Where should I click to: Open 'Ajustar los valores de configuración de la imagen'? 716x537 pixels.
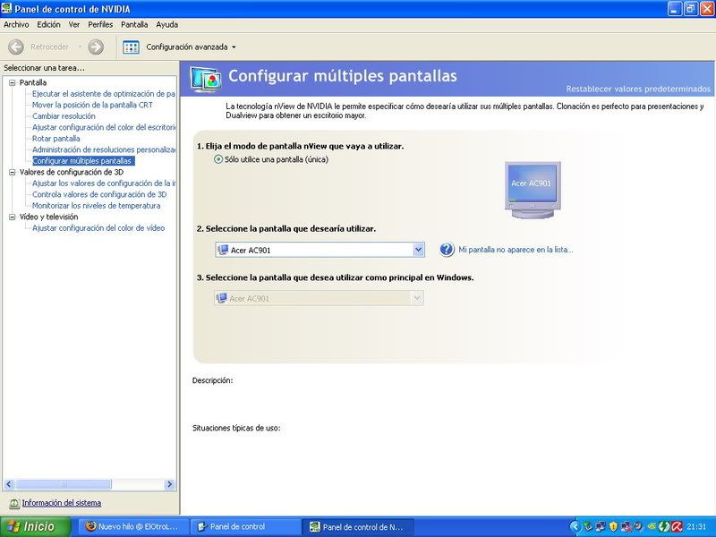coord(104,183)
